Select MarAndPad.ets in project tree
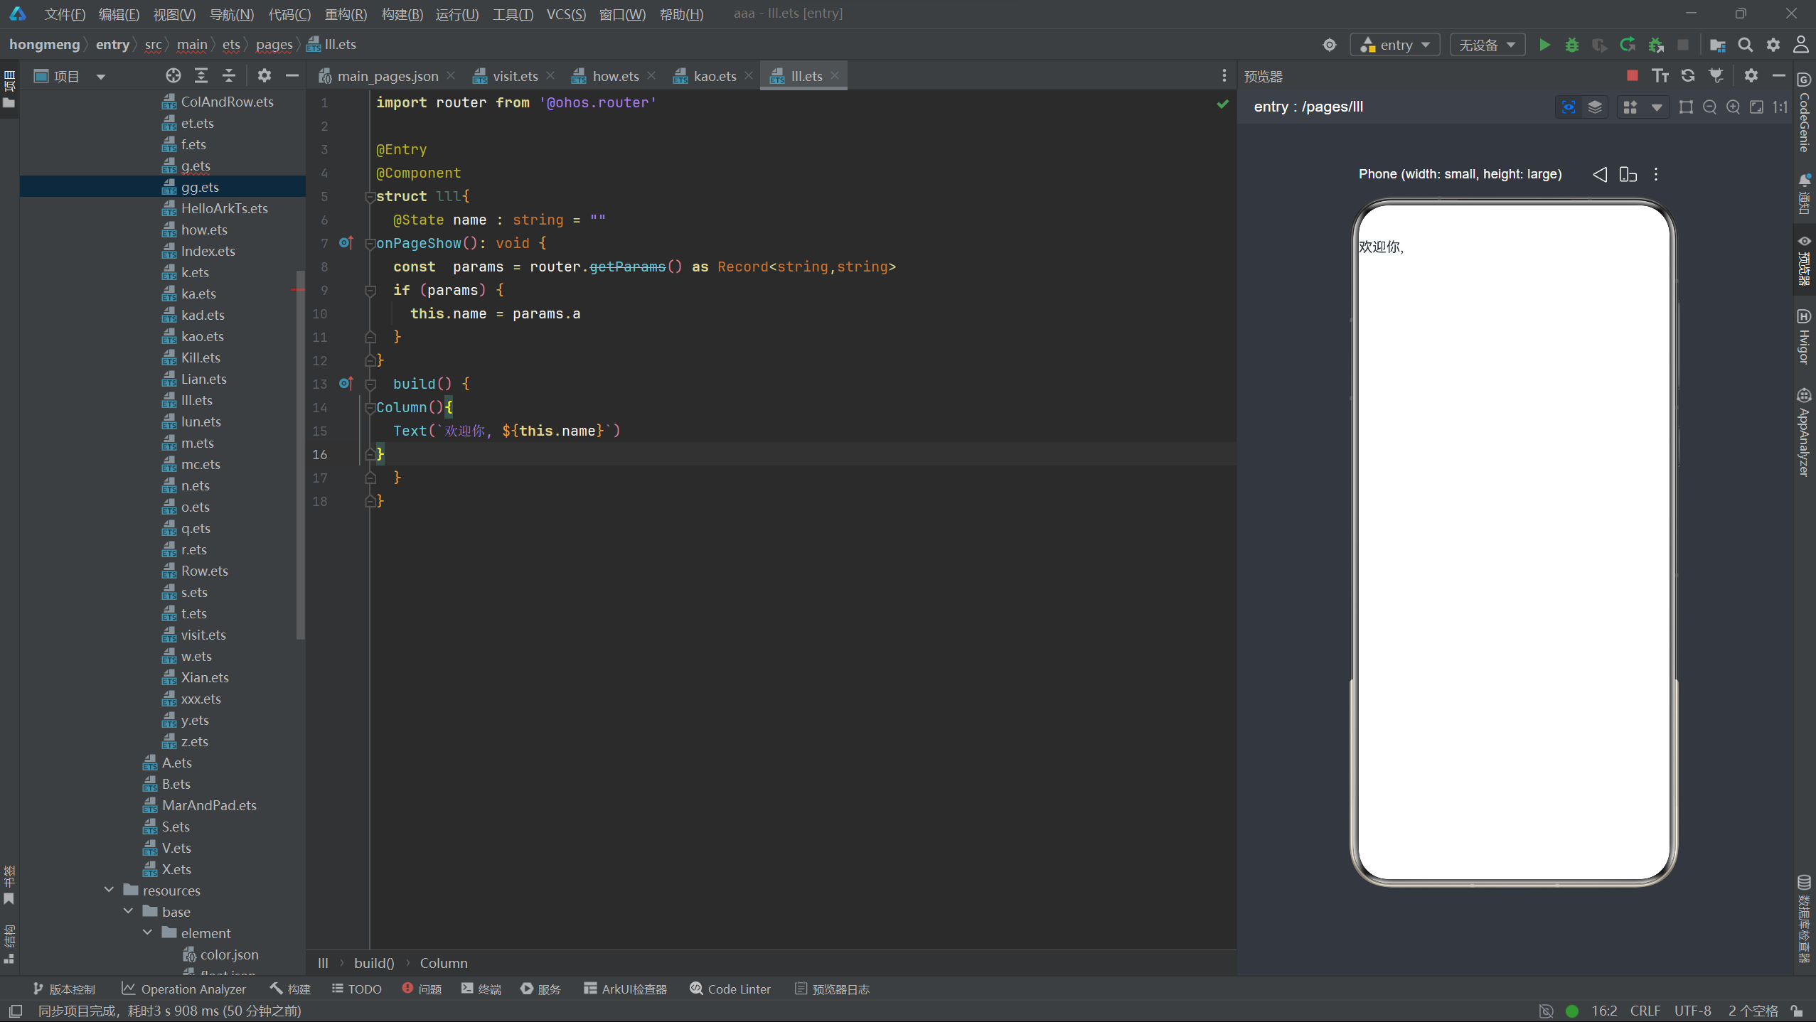 (208, 805)
